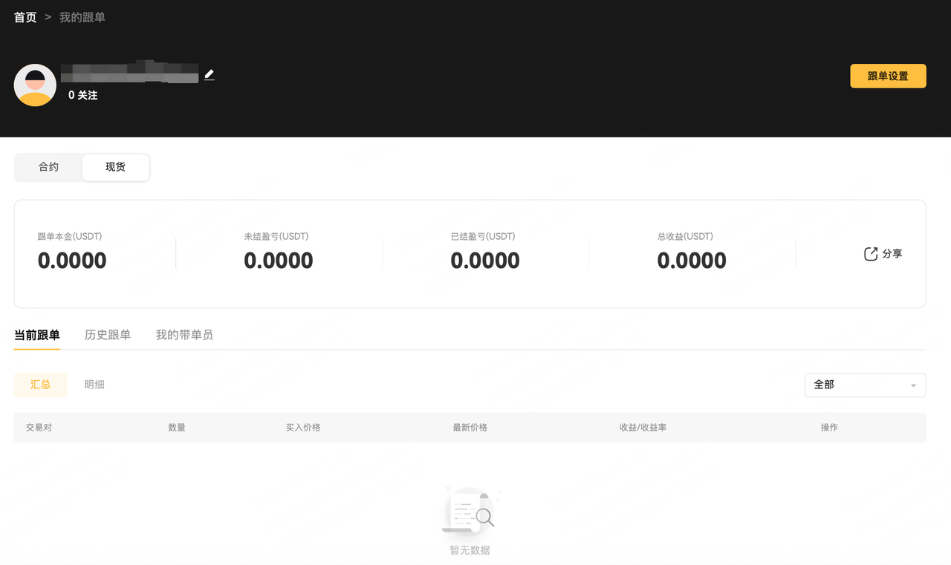Open the 当前跟单 tab
Screen dimensions: 951x565
37,335
